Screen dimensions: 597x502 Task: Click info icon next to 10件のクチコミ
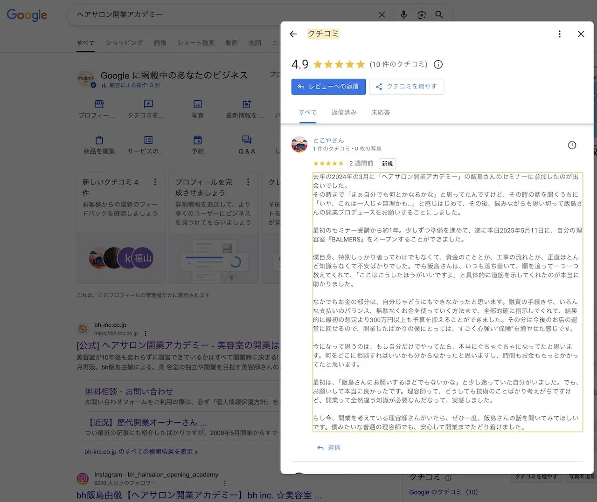[438, 64]
